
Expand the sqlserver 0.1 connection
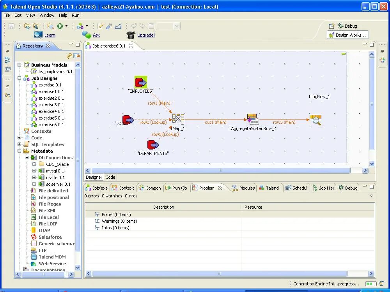click(x=34, y=184)
